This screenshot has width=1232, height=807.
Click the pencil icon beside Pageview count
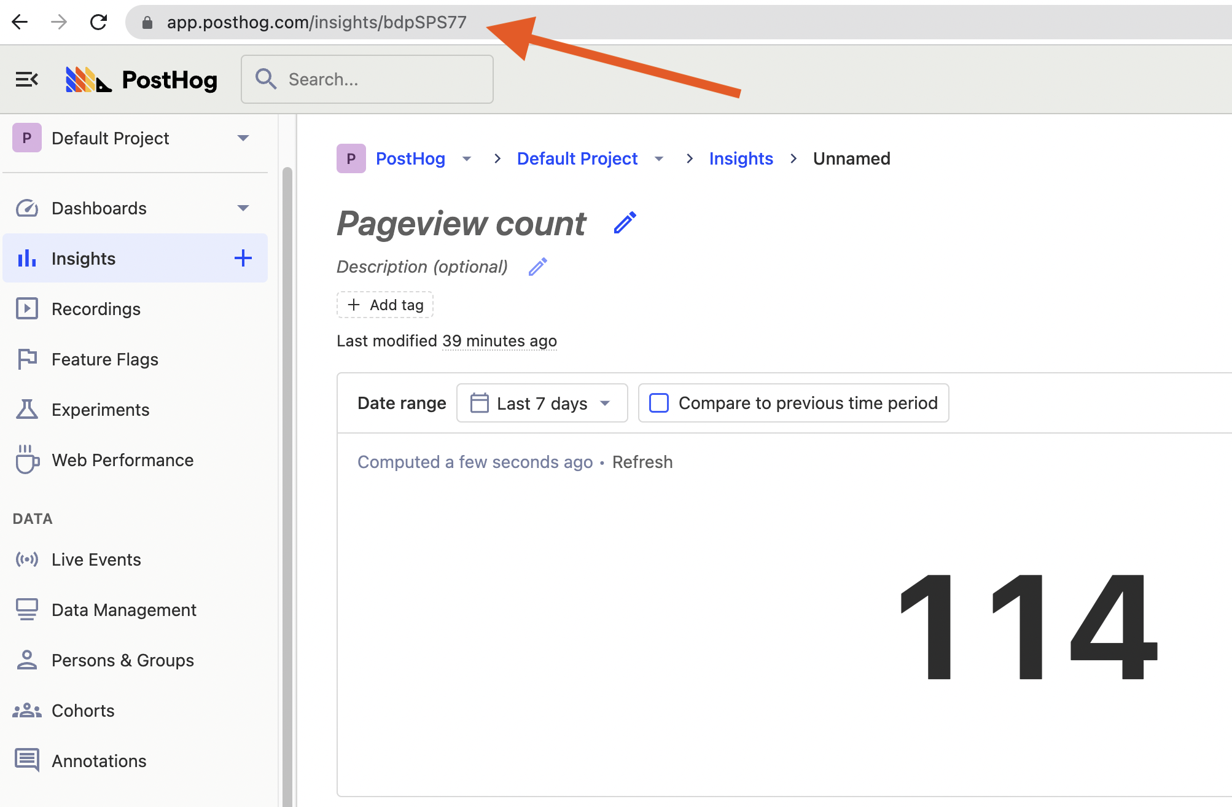coord(625,222)
